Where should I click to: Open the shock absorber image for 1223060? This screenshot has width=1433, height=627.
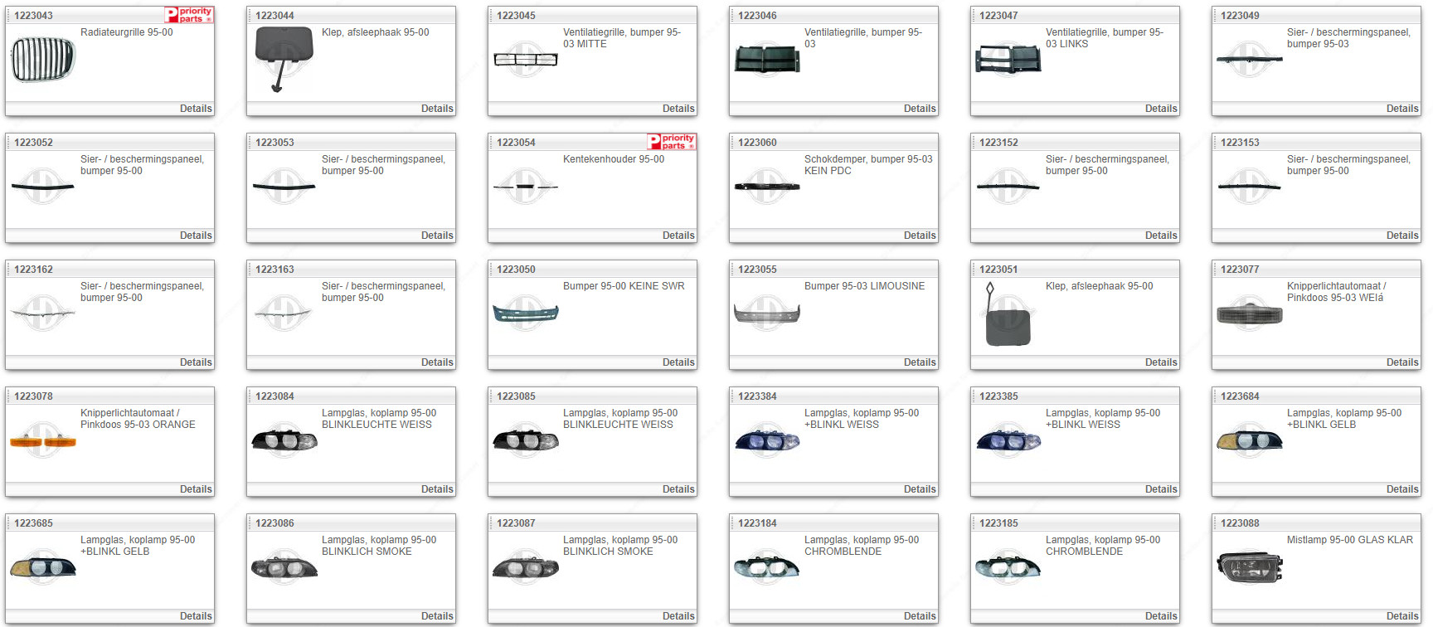pos(767,187)
